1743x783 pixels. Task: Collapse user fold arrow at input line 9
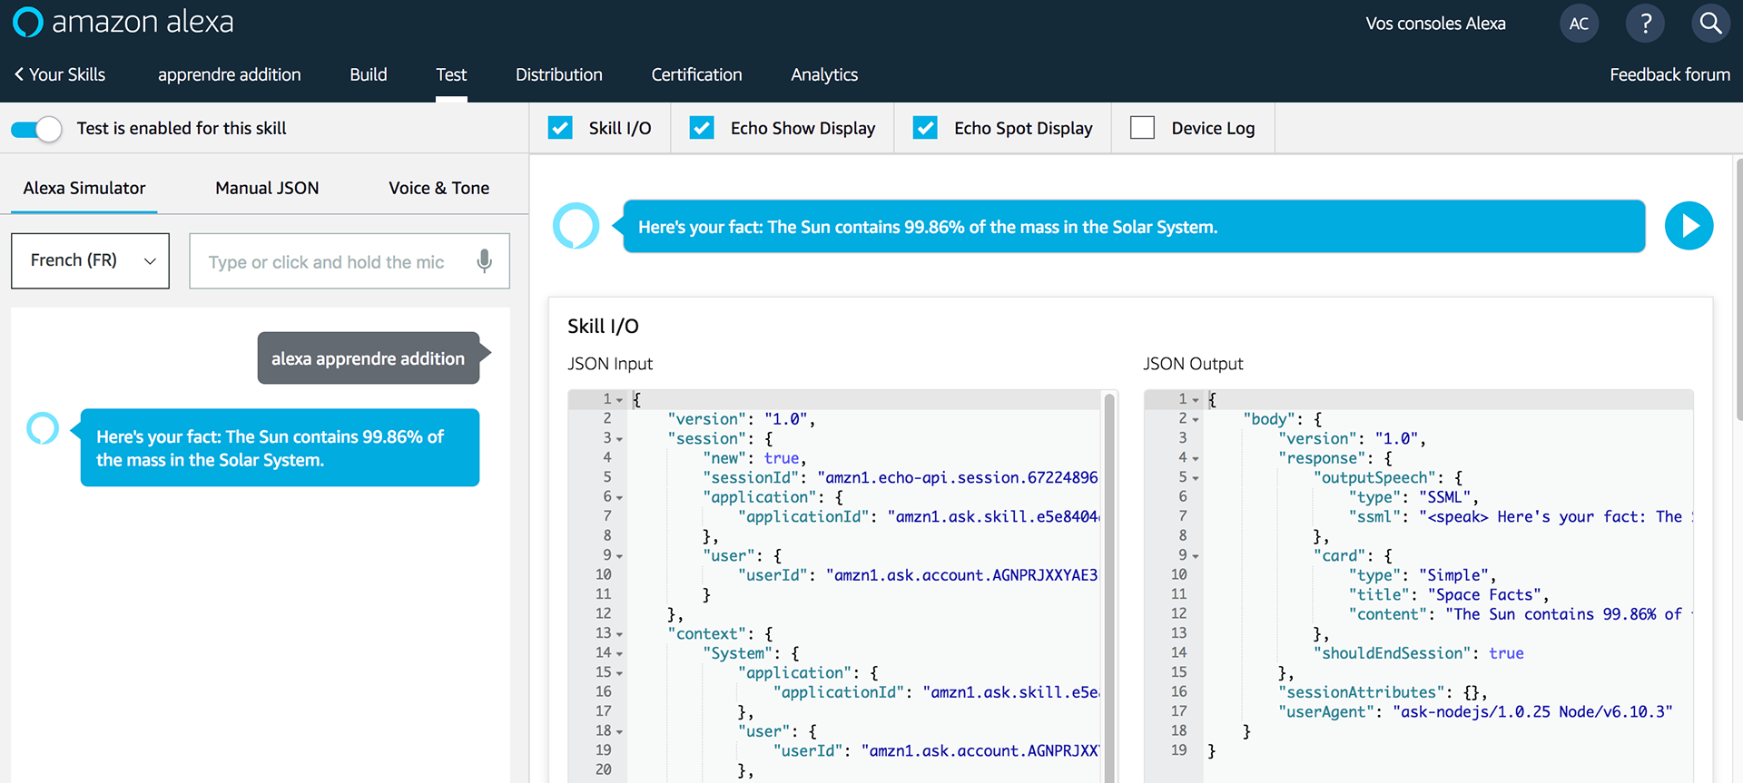(619, 556)
